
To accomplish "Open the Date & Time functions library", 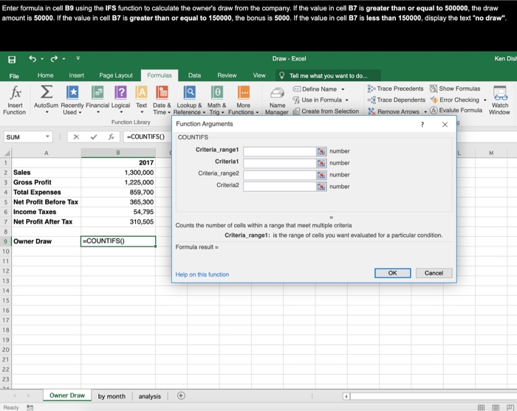I will click(x=162, y=100).
